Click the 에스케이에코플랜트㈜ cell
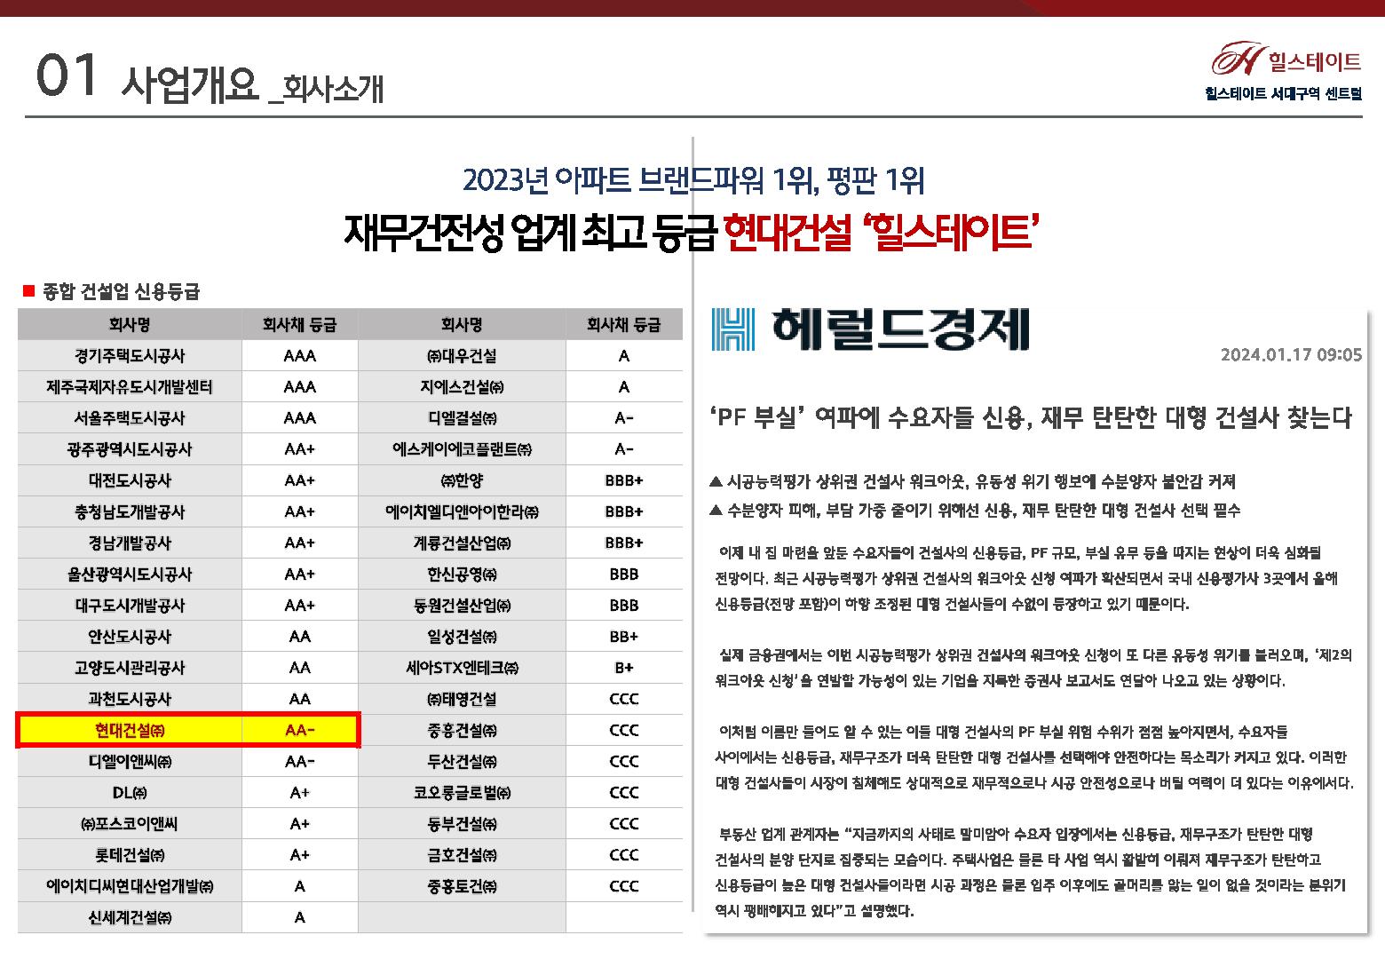The height and width of the screenshot is (959, 1385). pyautogui.click(x=462, y=449)
